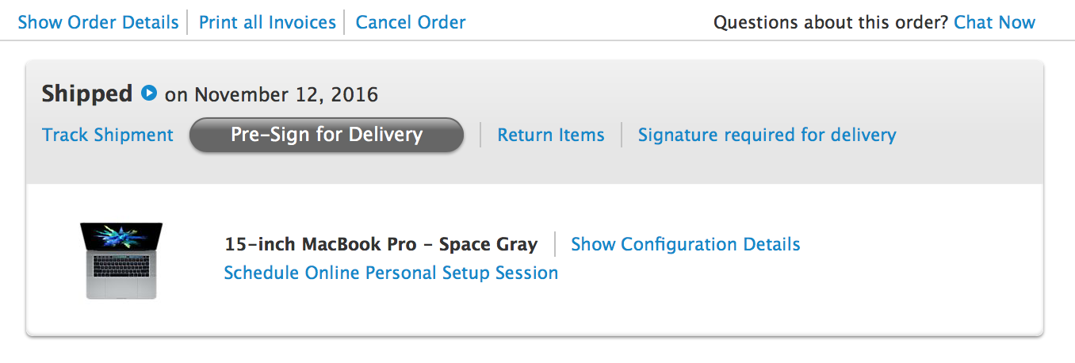Click the Cancel Order link
The width and height of the screenshot is (1075, 363).
(411, 22)
